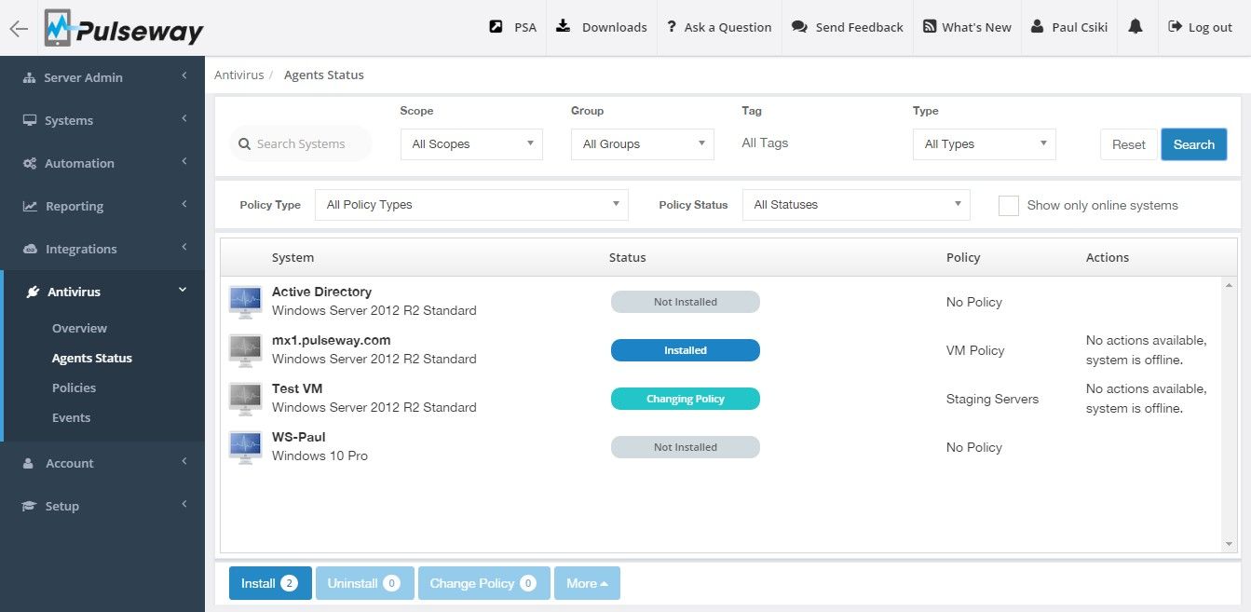Screen dimensions: 1251x612
Task: Focus the Search Systems input field
Action: pyautogui.click(x=301, y=143)
